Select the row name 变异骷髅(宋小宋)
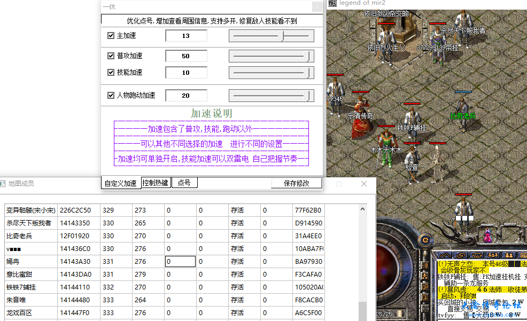Screen dimensions: 527x321 (31, 210)
